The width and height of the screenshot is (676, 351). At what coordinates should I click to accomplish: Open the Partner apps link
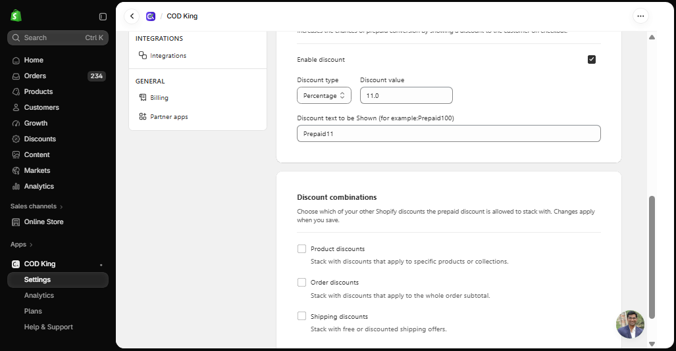169,117
